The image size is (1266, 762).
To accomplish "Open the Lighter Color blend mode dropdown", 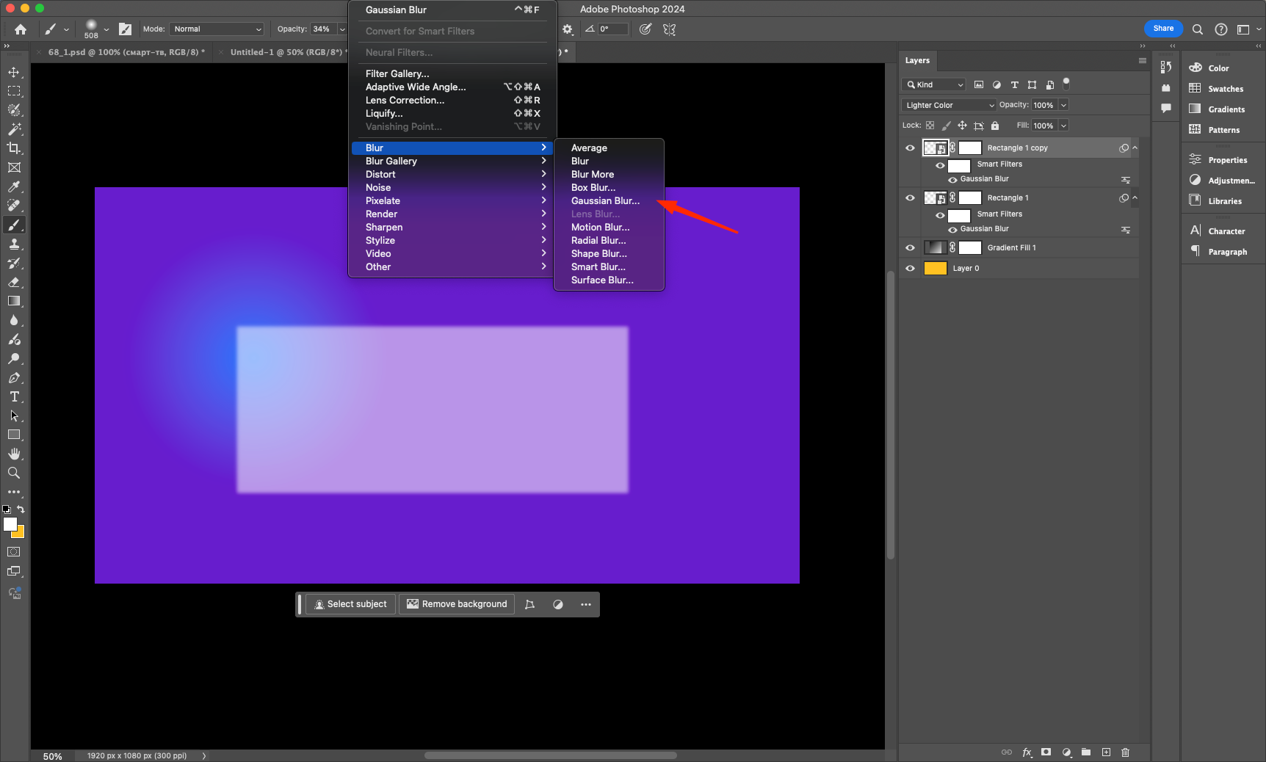I will [949, 105].
